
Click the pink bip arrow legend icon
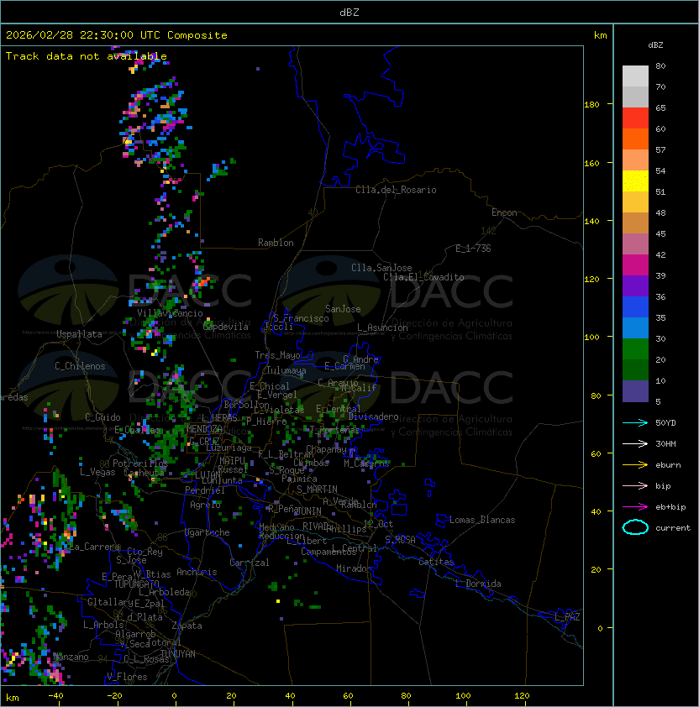pos(635,486)
